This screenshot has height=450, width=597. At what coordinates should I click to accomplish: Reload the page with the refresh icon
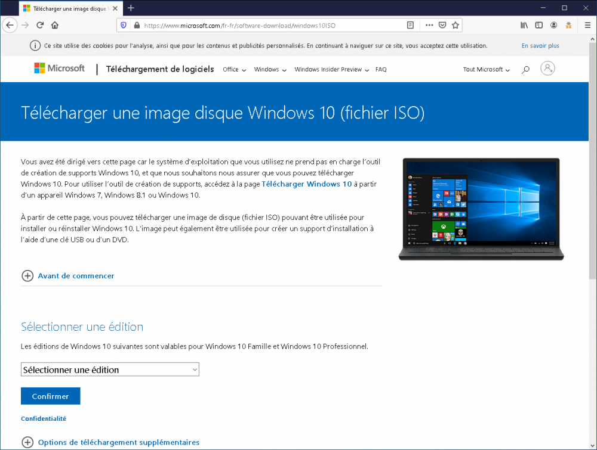point(40,26)
